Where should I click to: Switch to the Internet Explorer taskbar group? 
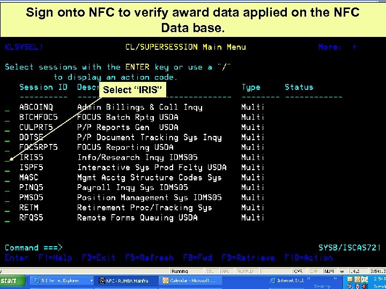(x=62, y=280)
